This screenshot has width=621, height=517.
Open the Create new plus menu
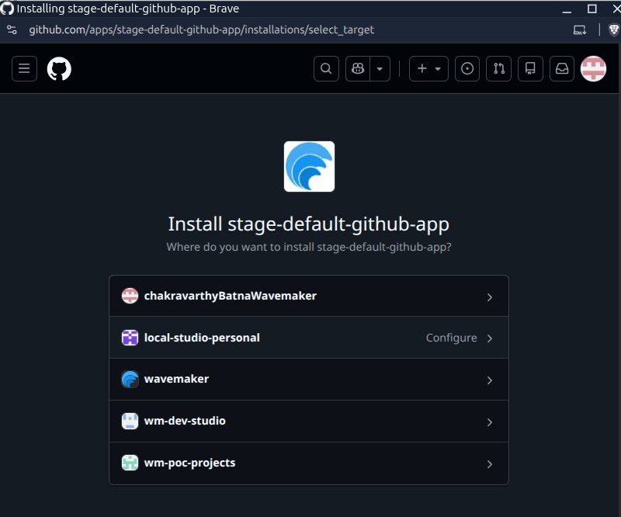[x=428, y=68]
